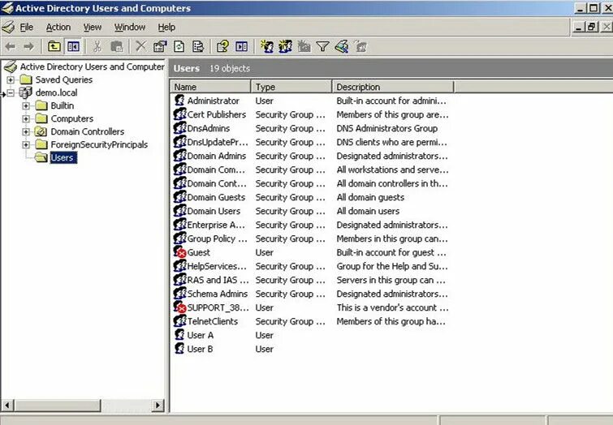Click the Saved Queries folder icon
Image resolution: width=613 pixels, height=425 pixels.
(x=26, y=79)
